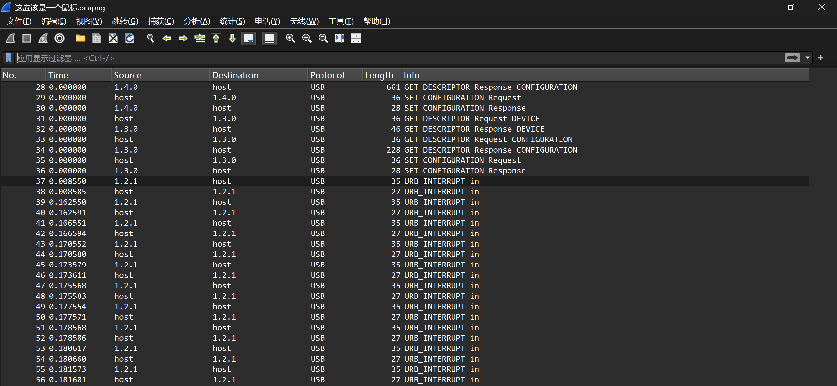Open the 分析(A) menu

[197, 21]
